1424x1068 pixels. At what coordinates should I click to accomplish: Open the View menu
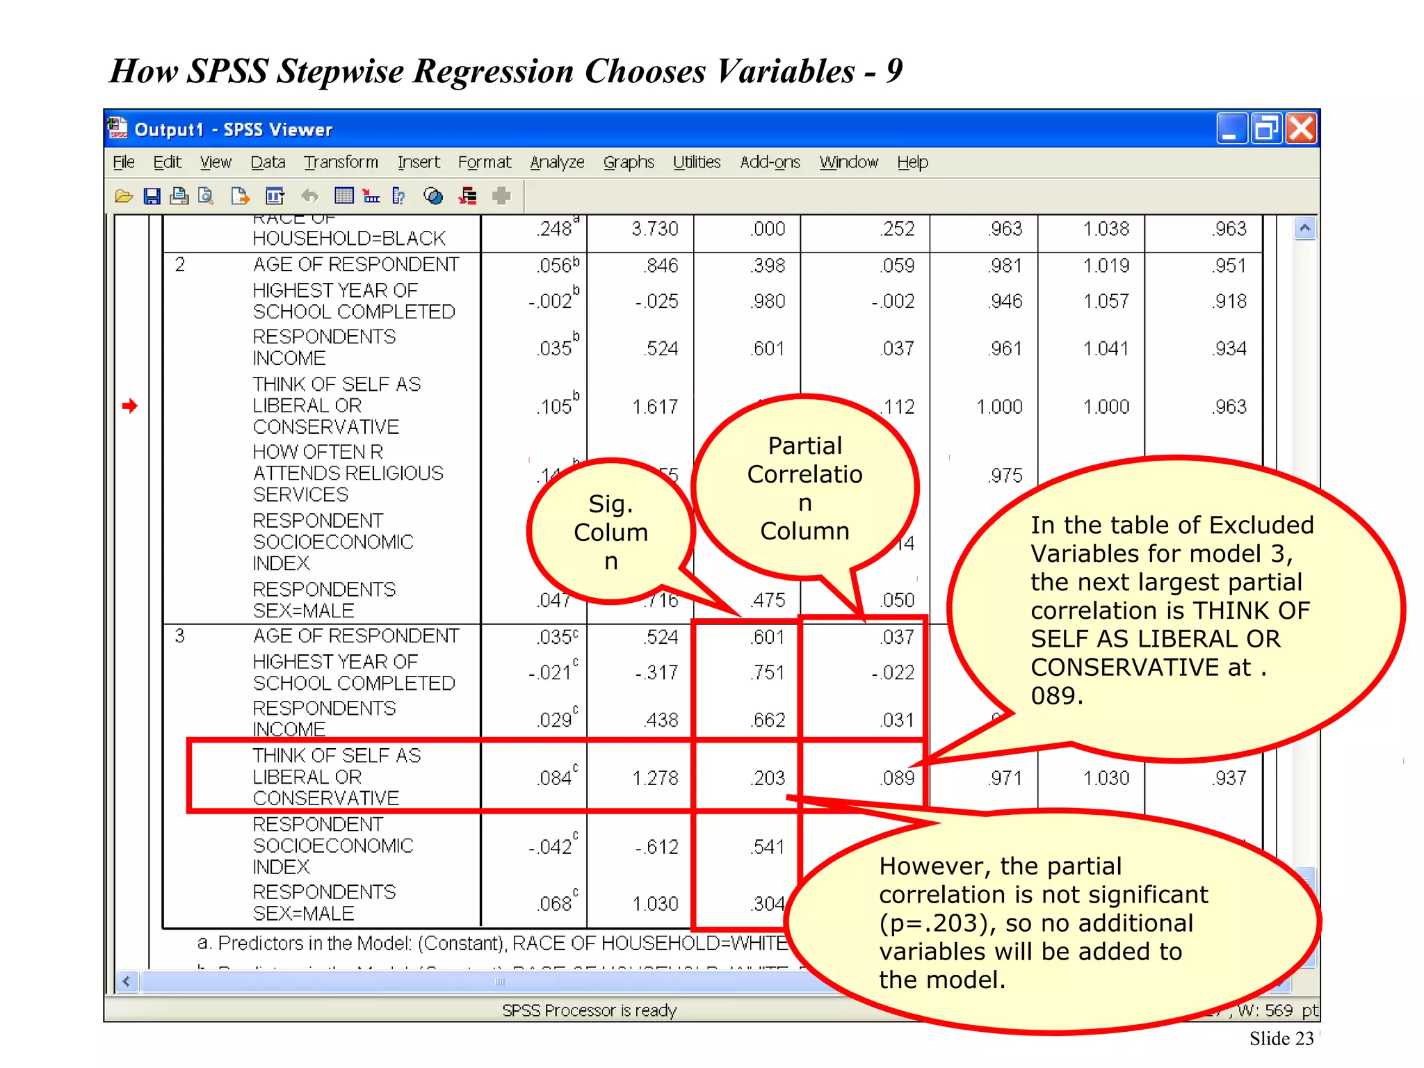(216, 162)
